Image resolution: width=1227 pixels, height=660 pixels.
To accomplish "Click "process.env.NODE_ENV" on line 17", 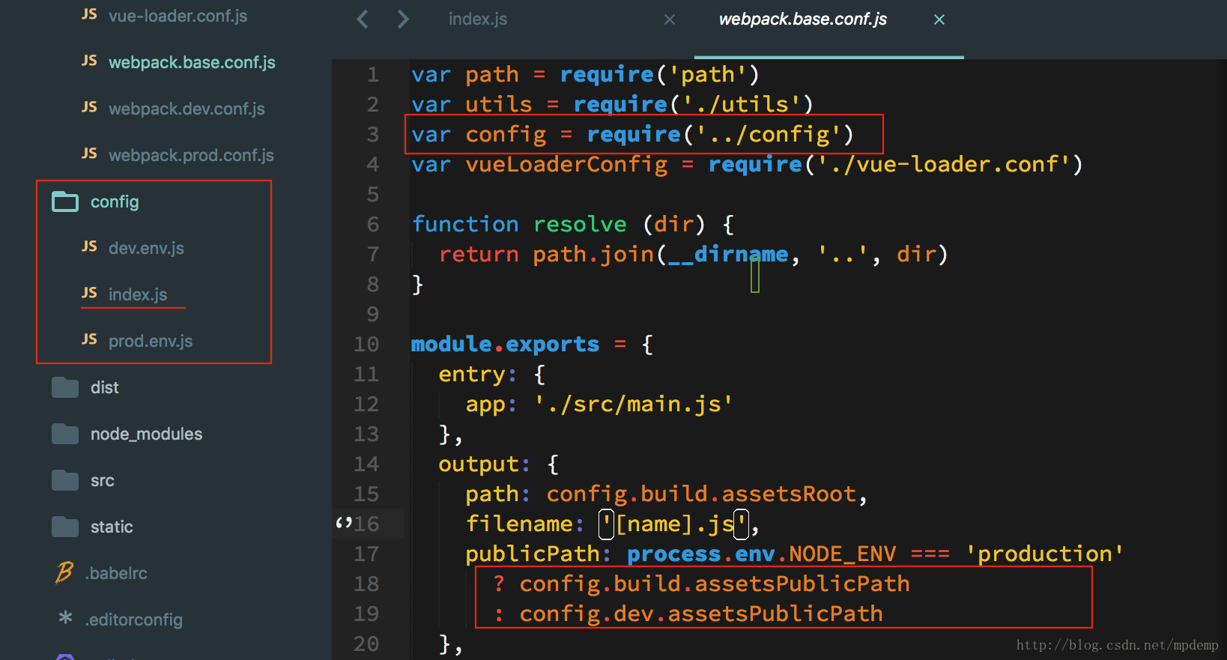I will (762, 554).
